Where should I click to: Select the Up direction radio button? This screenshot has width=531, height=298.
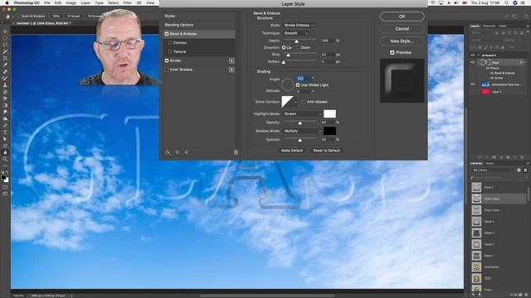point(284,48)
